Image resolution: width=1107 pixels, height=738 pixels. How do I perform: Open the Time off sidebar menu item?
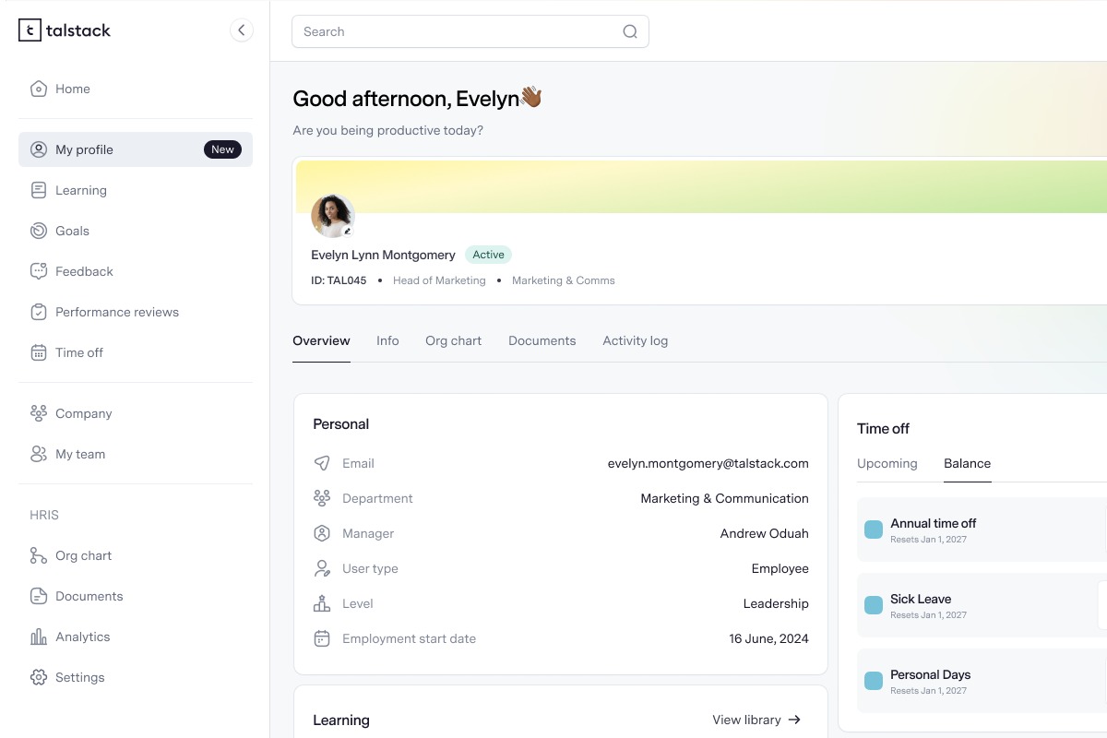(x=136, y=352)
